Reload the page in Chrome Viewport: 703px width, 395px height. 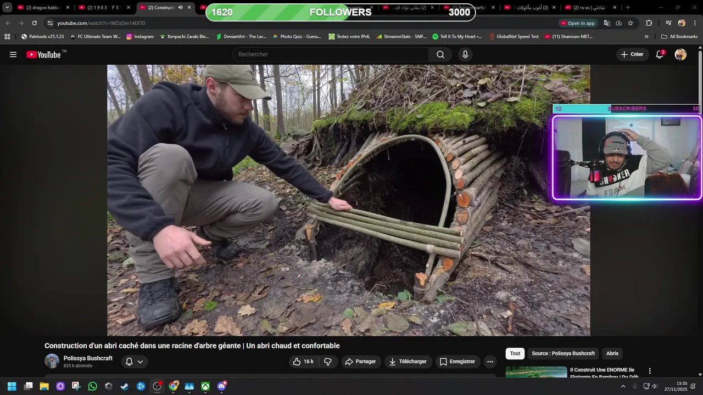coord(34,23)
